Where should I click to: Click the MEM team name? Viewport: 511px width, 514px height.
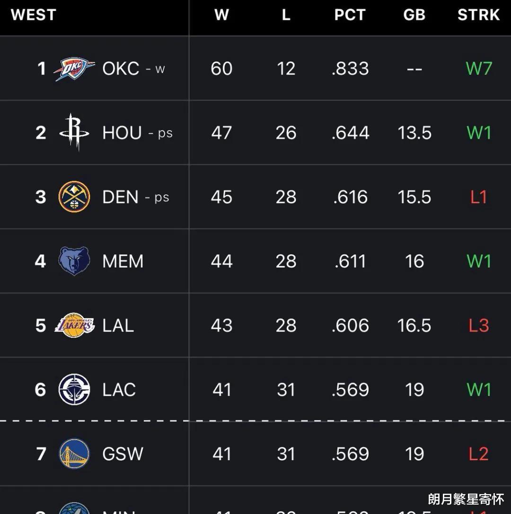point(123,261)
